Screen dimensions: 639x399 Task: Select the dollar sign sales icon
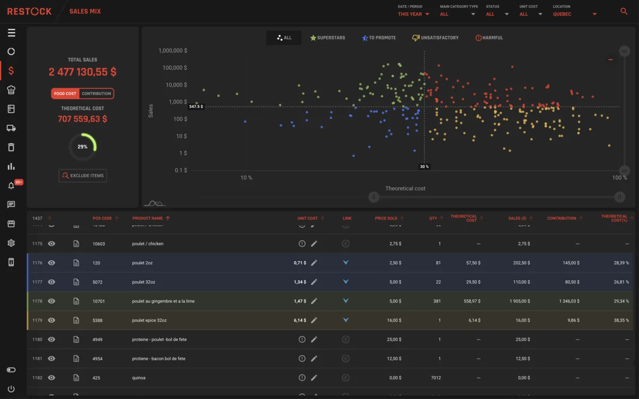pyautogui.click(x=11, y=71)
